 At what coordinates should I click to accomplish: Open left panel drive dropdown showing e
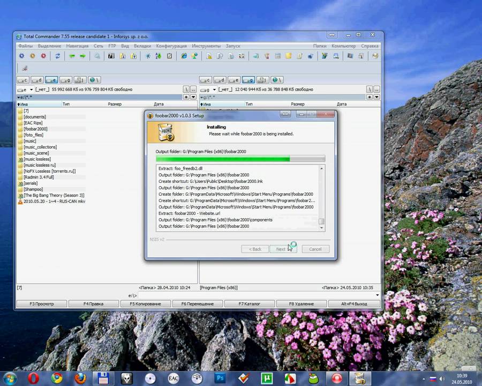(25, 90)
